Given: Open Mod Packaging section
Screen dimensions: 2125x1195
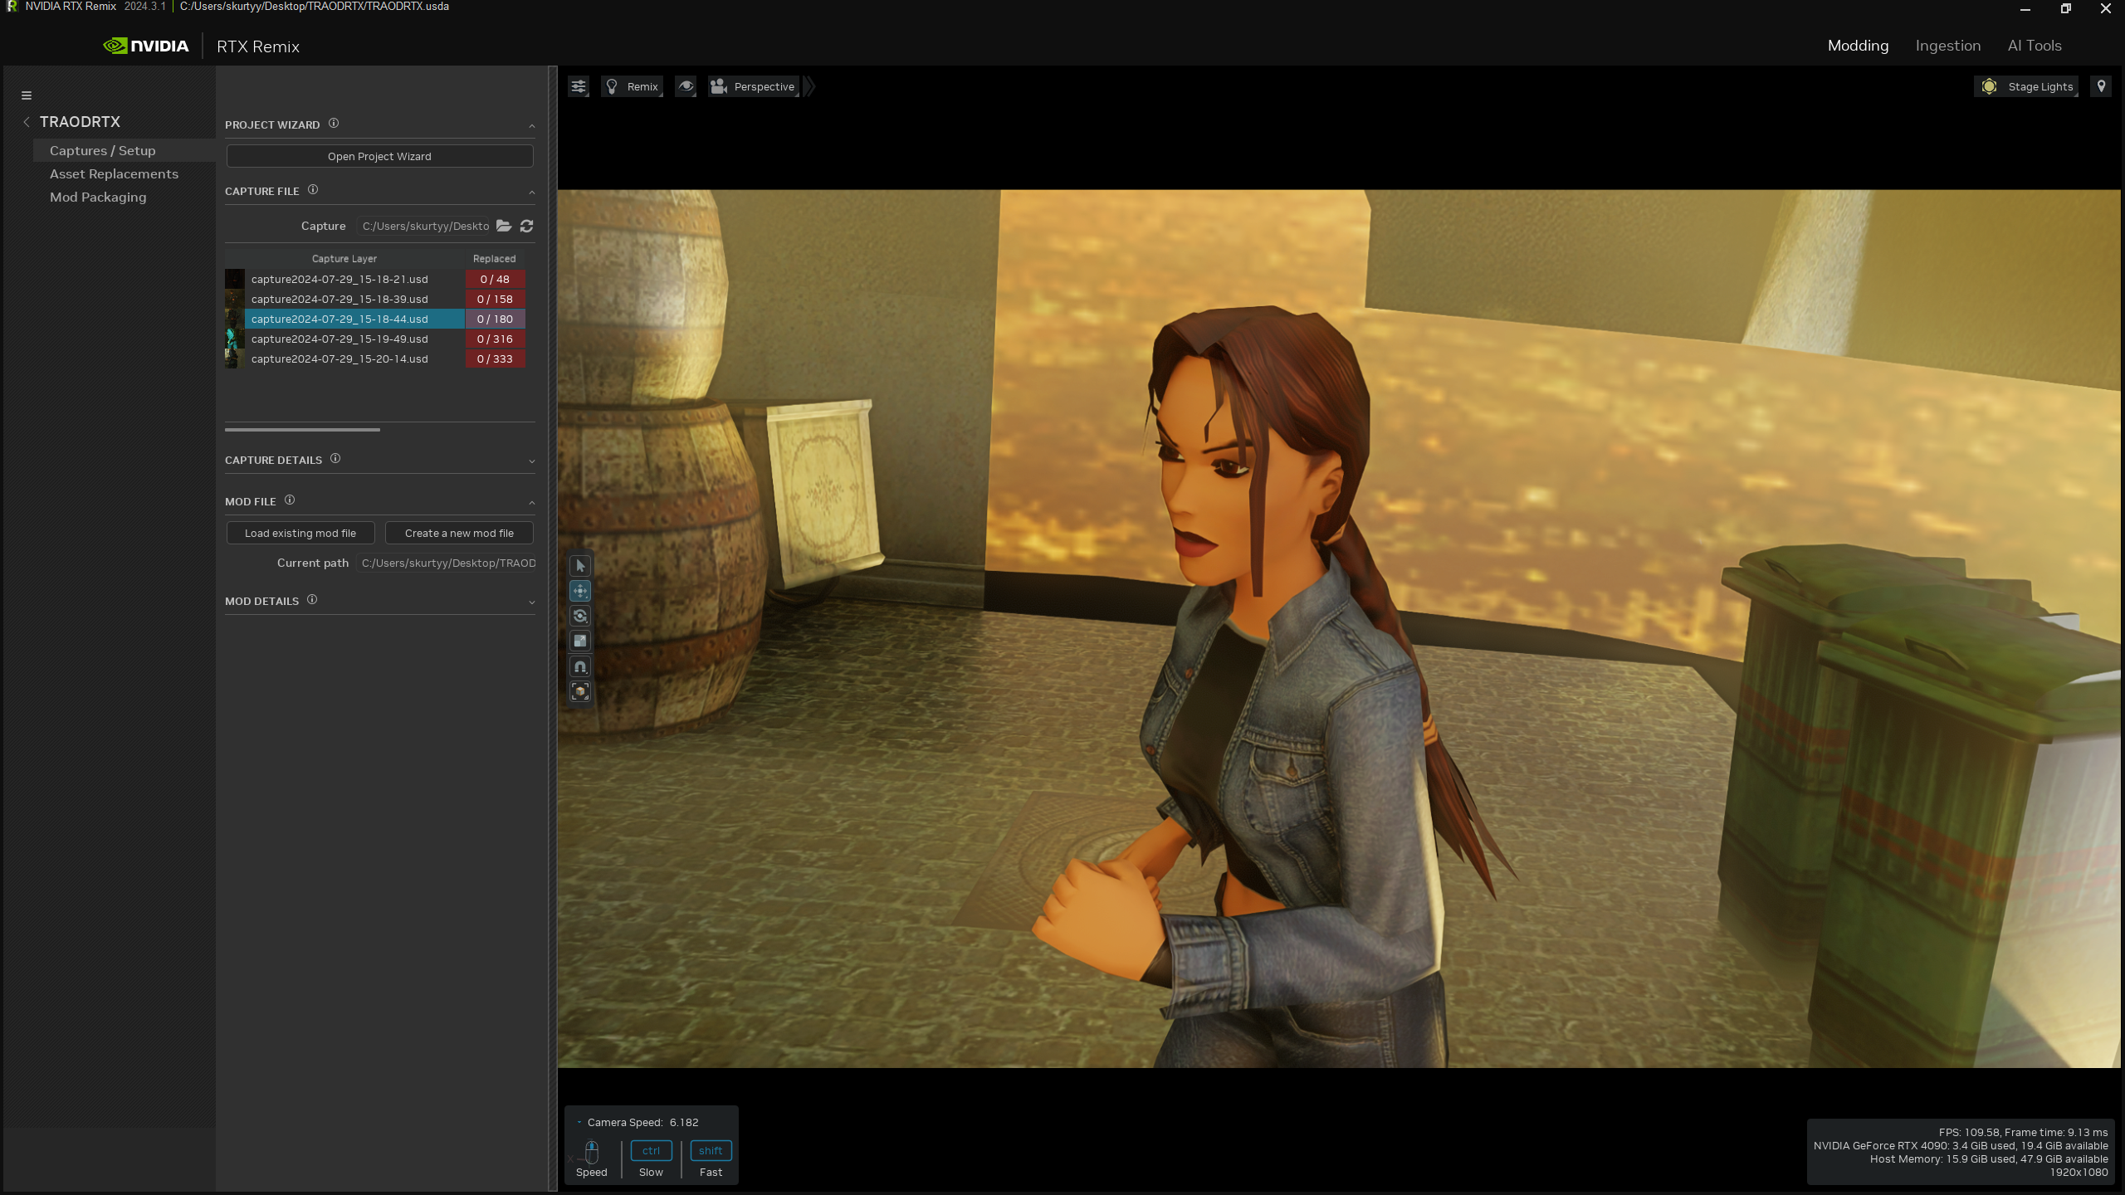Looking at the screenshot, I should click(x=98, y=197).
